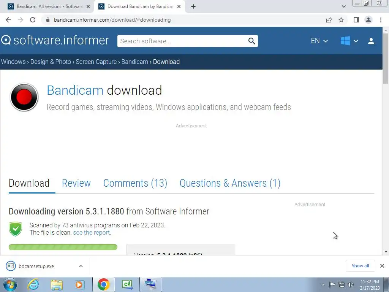Switch to Questions & Answers (1) tab
The image size is (389, 292).
coord(230,183)
